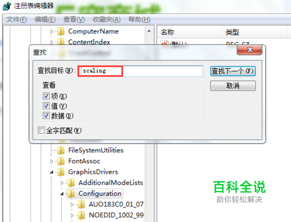Click the AdditionalModeLists folder icon

click(x=72, y=182)
